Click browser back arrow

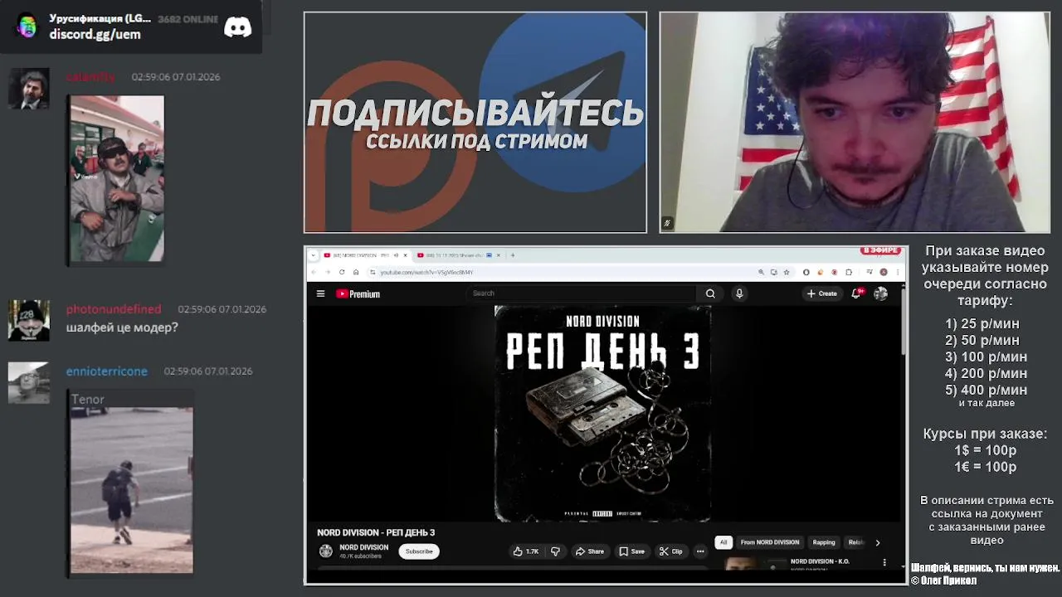(314, 272)
